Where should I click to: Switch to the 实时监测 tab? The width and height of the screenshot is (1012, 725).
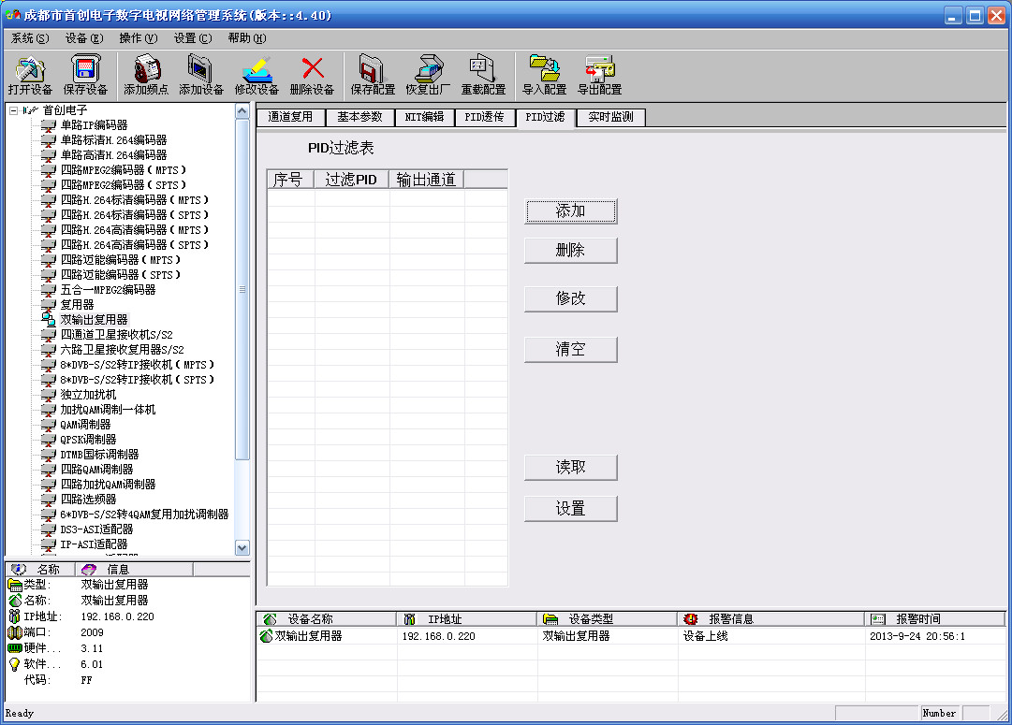610,117
